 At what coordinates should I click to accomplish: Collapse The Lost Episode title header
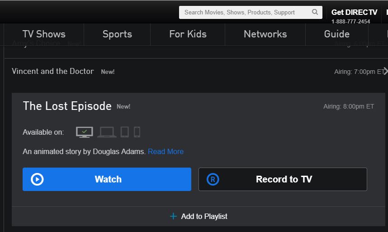pos(67,106)
